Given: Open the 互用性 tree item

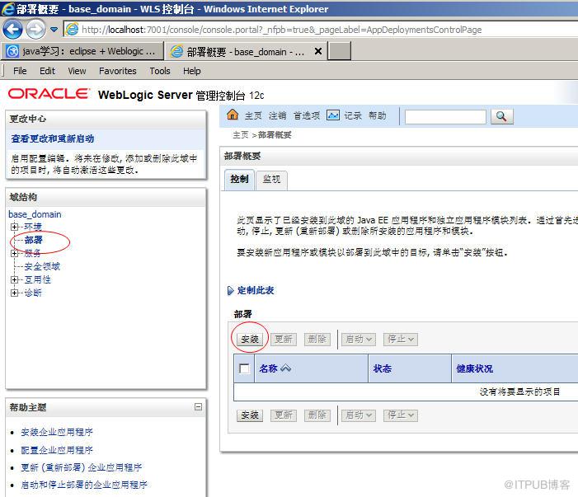Looking at the screenshot, I should coord(37,279).
